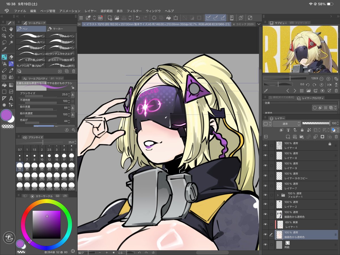Select the Text tool
340x255 pixels.
11,98
